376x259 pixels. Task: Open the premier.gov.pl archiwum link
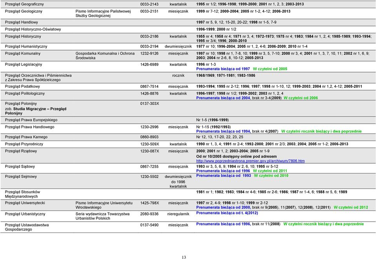click(x=250, y=161)
